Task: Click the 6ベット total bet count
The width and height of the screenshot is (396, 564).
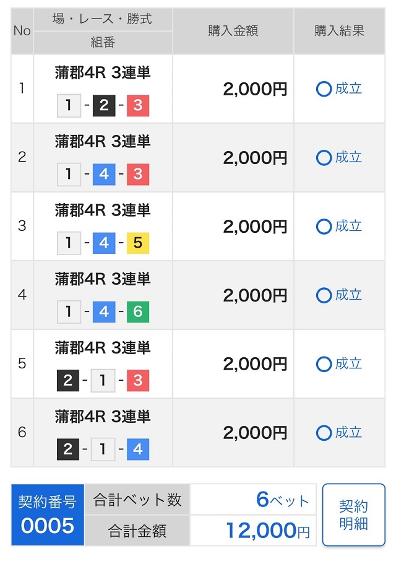Action: tap(282, 500)
